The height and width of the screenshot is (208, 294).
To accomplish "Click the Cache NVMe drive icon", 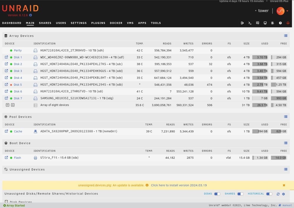I will pyautogui.click(x=36, y=131).
